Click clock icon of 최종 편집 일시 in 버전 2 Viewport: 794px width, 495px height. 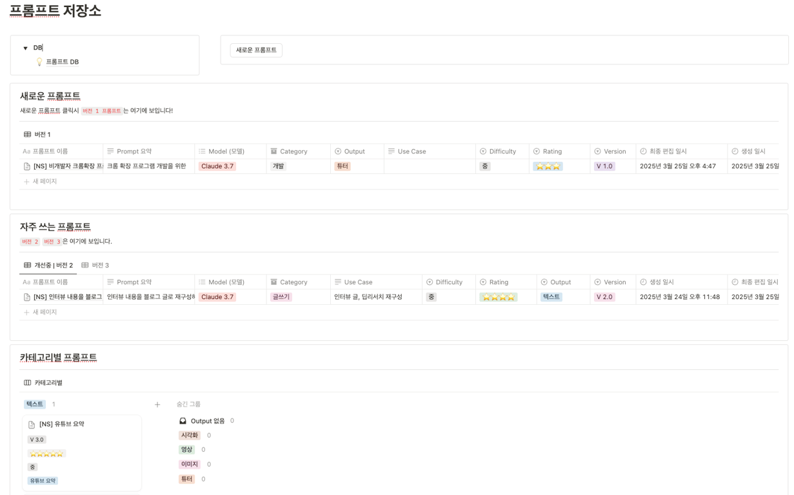[x=735, y=282]
